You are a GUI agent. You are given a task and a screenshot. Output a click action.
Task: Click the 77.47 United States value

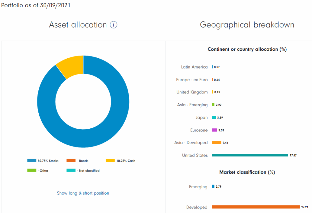(x=293, y=155)
